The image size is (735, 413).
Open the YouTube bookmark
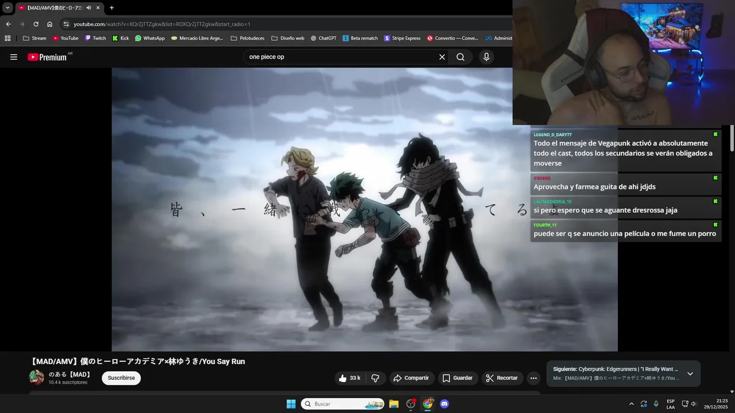pos(65,38)
